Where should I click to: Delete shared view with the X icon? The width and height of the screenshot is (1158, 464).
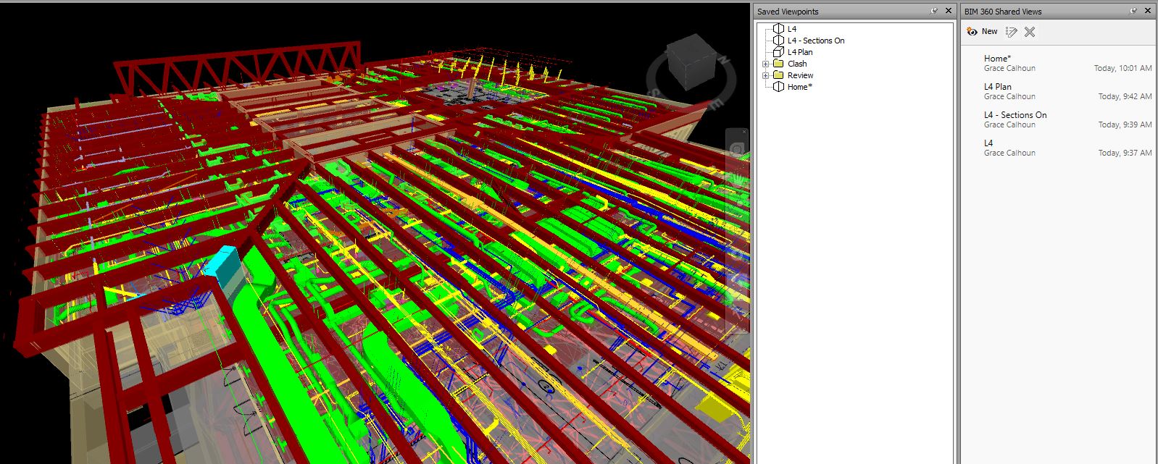[1030, 32]
